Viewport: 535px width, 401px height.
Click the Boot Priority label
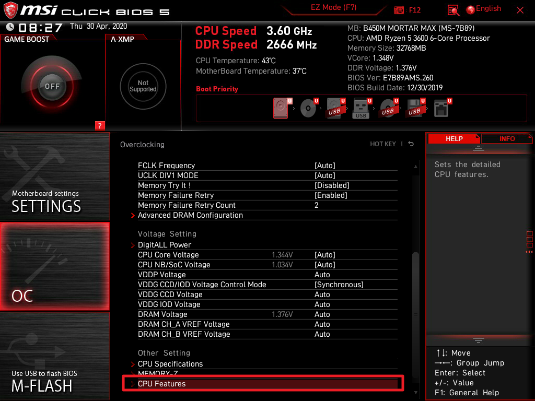[x=217, y=89]
